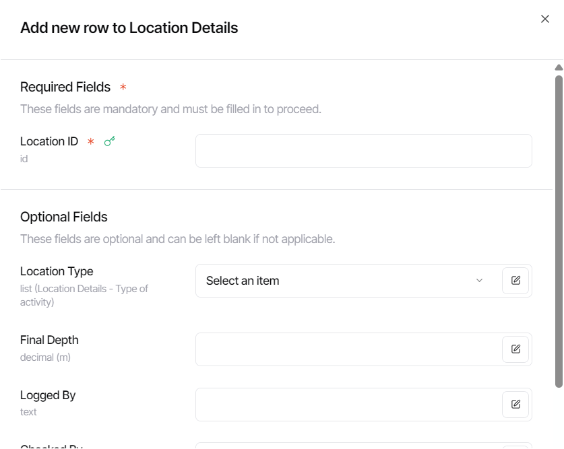Screen dimensions: 564x449
Task: Click the "Optional Fields" section heading
Action: tap(65, 217)
